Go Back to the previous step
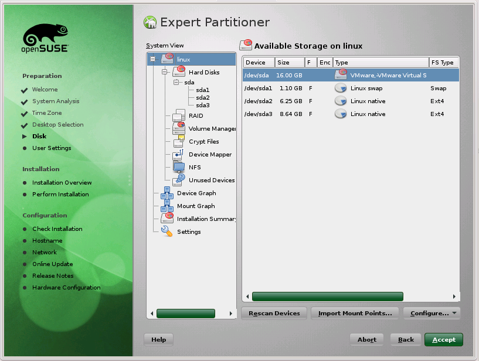 (406, 339)
